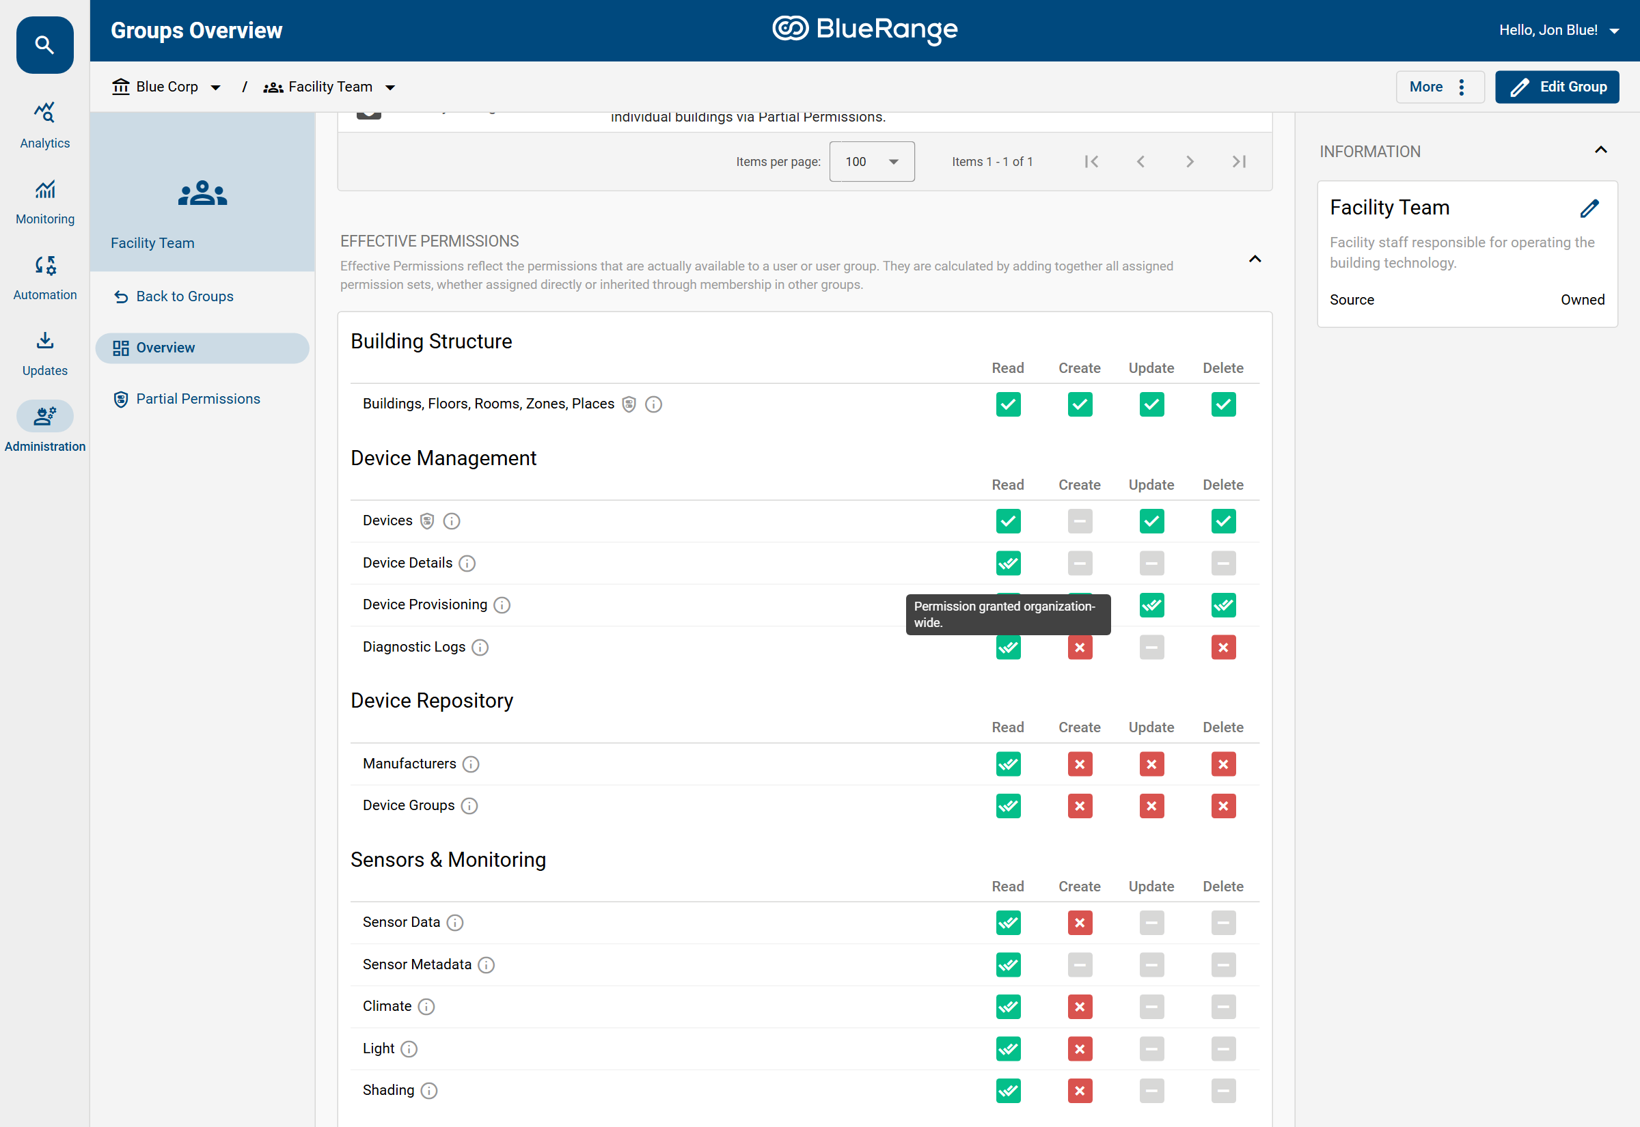Image resolution: width=1640 pixels, height=1127 pixels.
Task: Go to last page of items
Action: (x=1239, y=162)
